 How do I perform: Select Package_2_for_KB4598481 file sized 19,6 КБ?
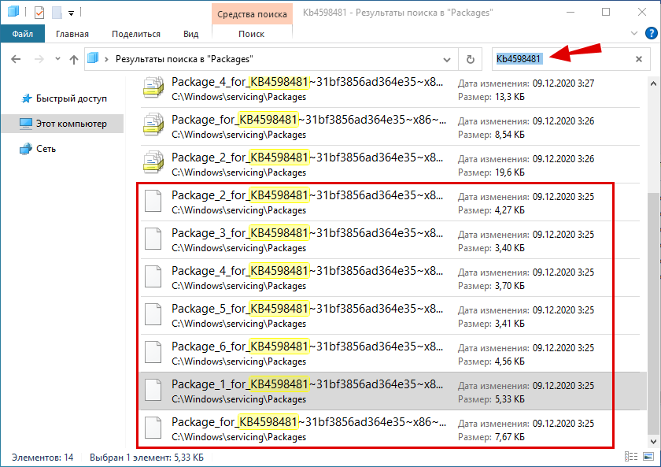tap(390, 165)
